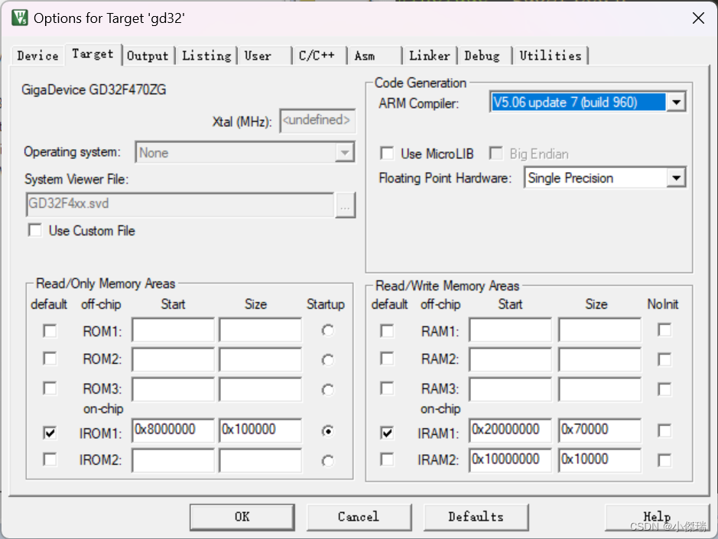Screen dimensions: 718x539
Task: Click the Xtal (MHz) input field
Action: tap(317, 121)
